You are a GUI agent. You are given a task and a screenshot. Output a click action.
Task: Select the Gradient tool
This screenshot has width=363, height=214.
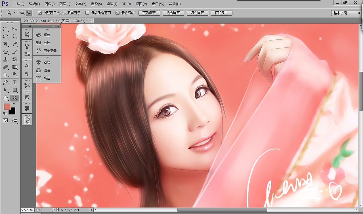(15, 67)
